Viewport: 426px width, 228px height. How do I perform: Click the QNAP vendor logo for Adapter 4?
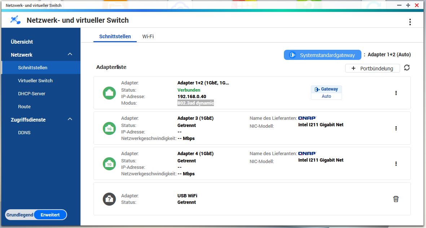click(307, 154)
